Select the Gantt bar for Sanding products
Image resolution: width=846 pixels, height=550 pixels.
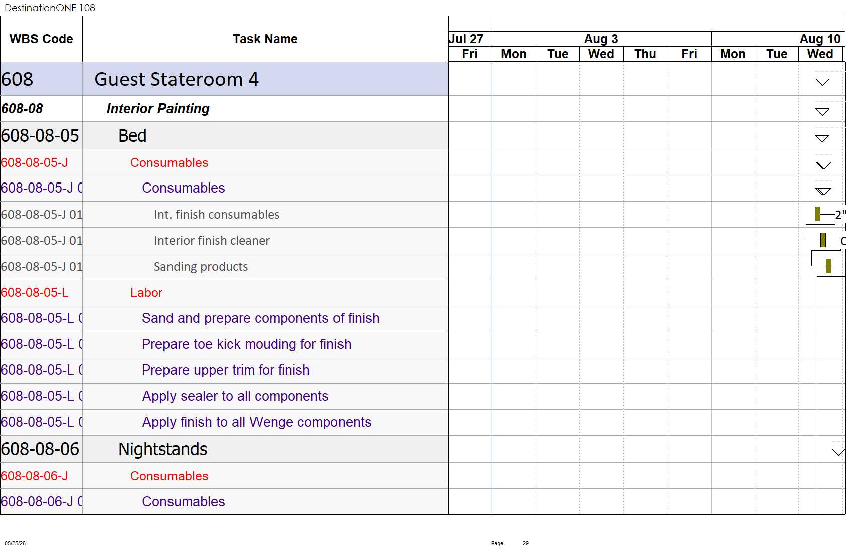pyautogui.click(x=828, y=266)
